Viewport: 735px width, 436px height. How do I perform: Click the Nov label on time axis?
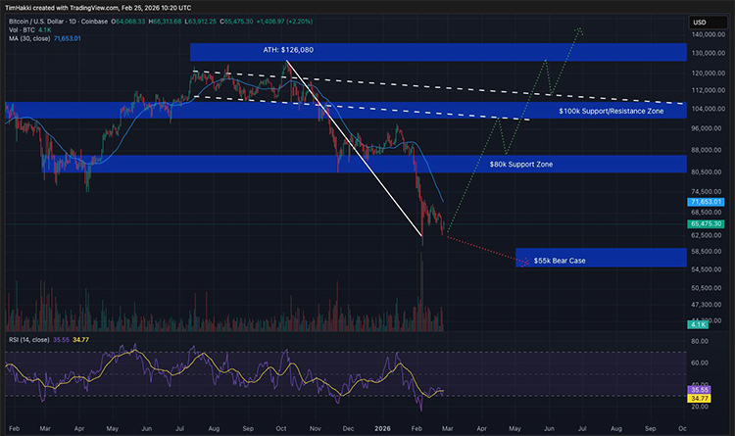(x=316, y=428)
